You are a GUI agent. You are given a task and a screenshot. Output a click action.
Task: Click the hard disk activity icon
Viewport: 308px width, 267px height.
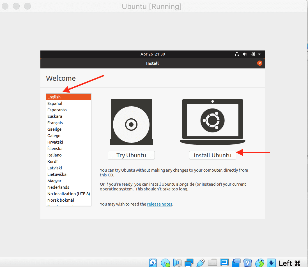(x=153, y=263)
